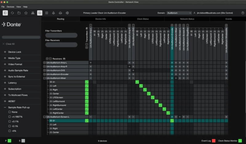Image resolution: width=246 pixels, height=144 pixels.
Task: Expand the Device Lock filter section
Action: (5, 52)
